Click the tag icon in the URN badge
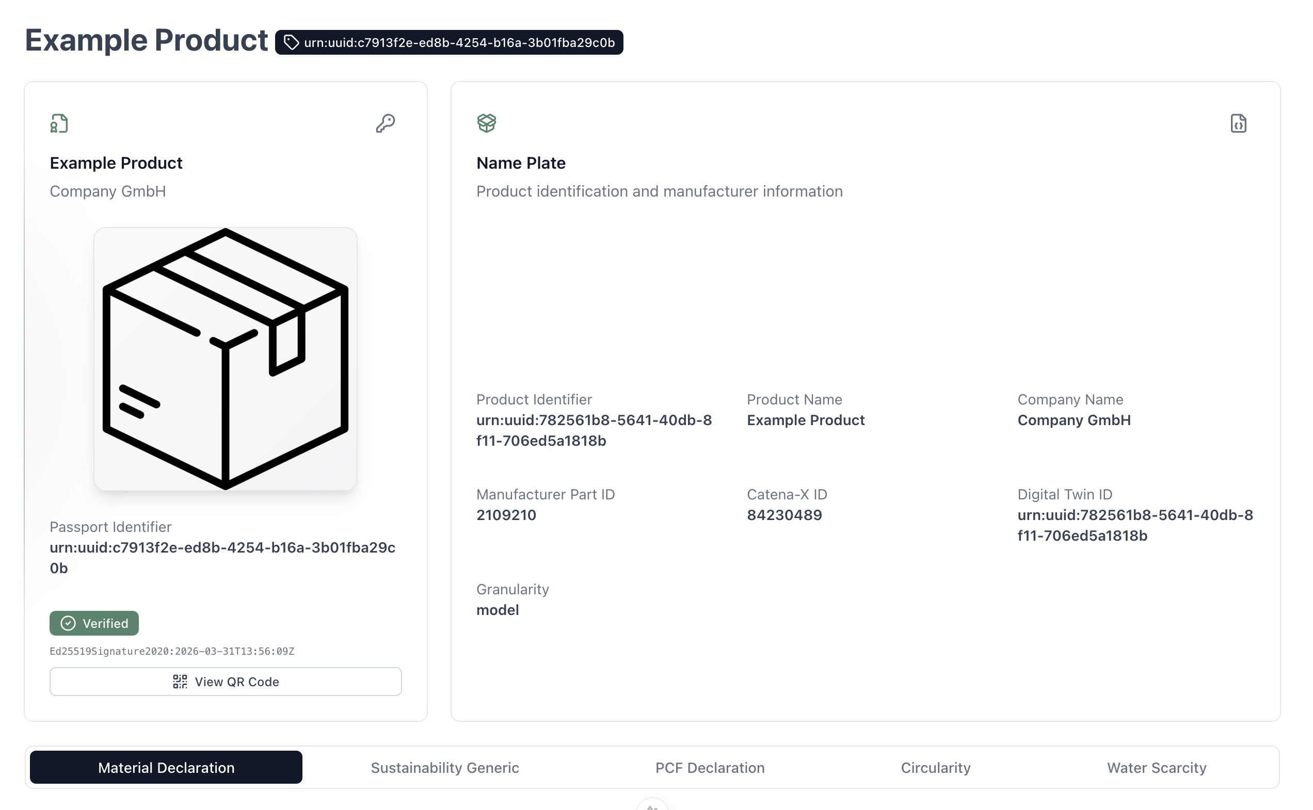 tap(291, 42)
